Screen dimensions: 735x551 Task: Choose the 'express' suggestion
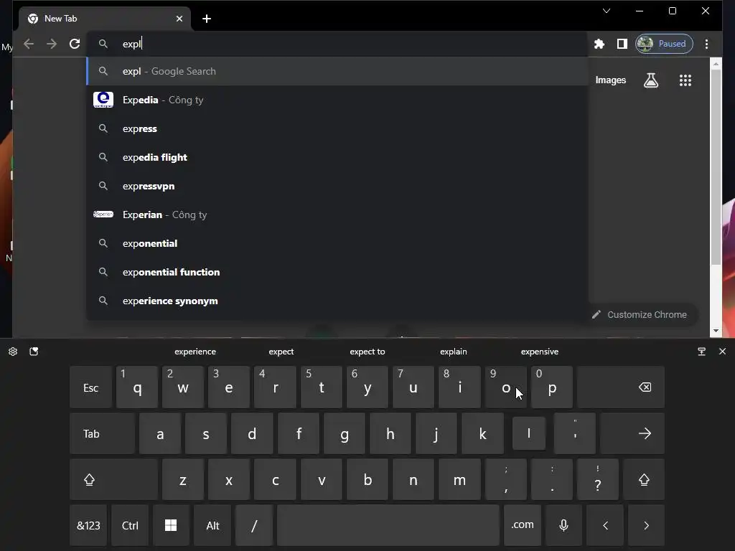pos(337,128)
